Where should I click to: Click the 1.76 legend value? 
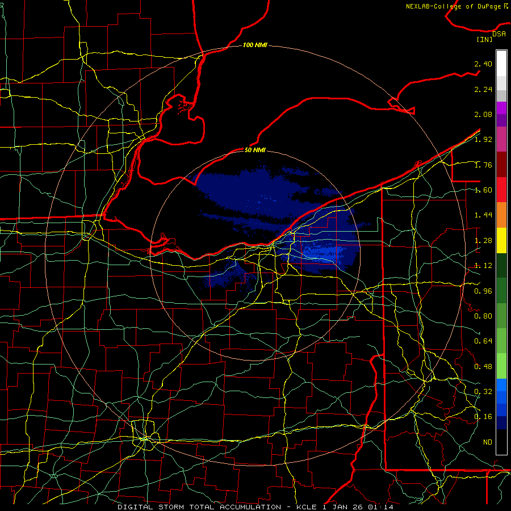click(483, 165)
